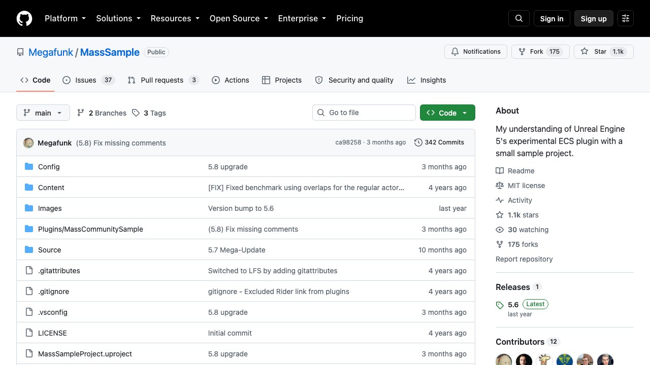Open the Report repository link
Viewport: 650px width, 365px height.
pos(524,259)
